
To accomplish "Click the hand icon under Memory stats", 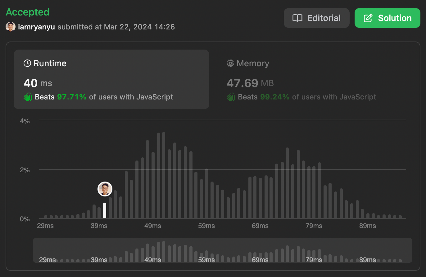I will coord(230,97).
